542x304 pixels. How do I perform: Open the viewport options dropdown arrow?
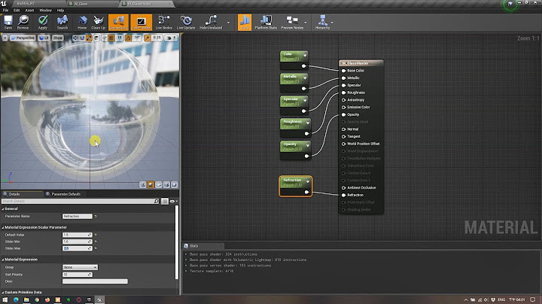pyautogui.click(x=5, y=38)
